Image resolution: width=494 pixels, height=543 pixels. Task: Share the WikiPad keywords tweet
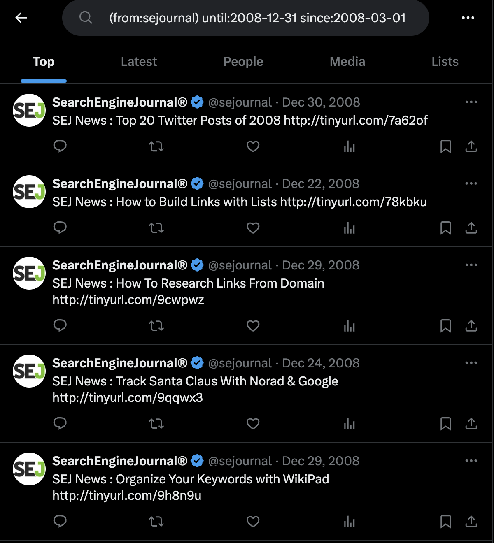click(x=471, y=522)
